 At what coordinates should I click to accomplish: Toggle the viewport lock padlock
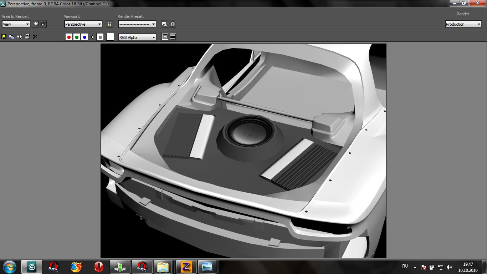click(x=110, y=24)
